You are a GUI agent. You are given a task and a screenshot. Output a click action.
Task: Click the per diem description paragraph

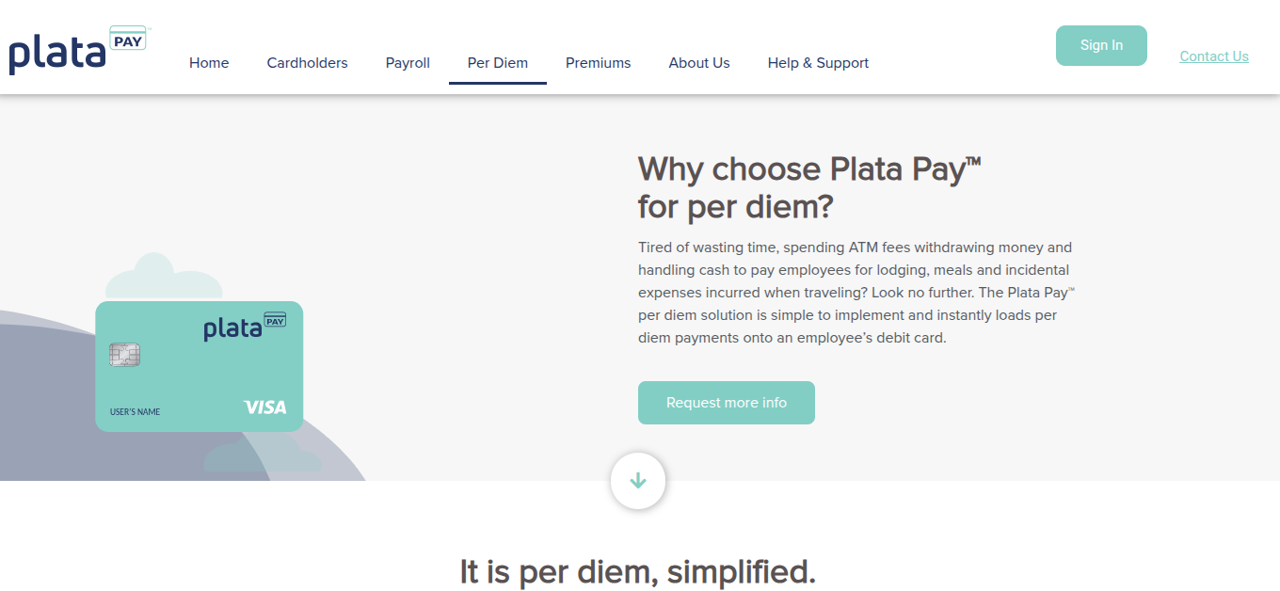[856, 293]
